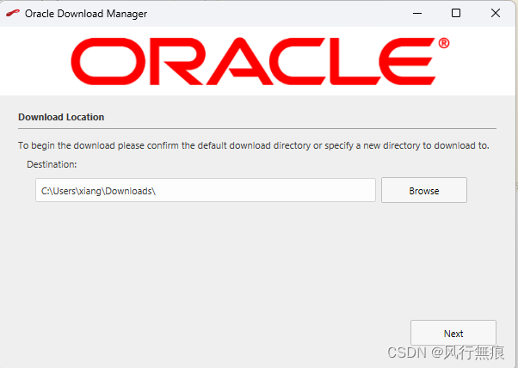Click the 'Oracle Download Manager' window title

(x=86, y=14)
